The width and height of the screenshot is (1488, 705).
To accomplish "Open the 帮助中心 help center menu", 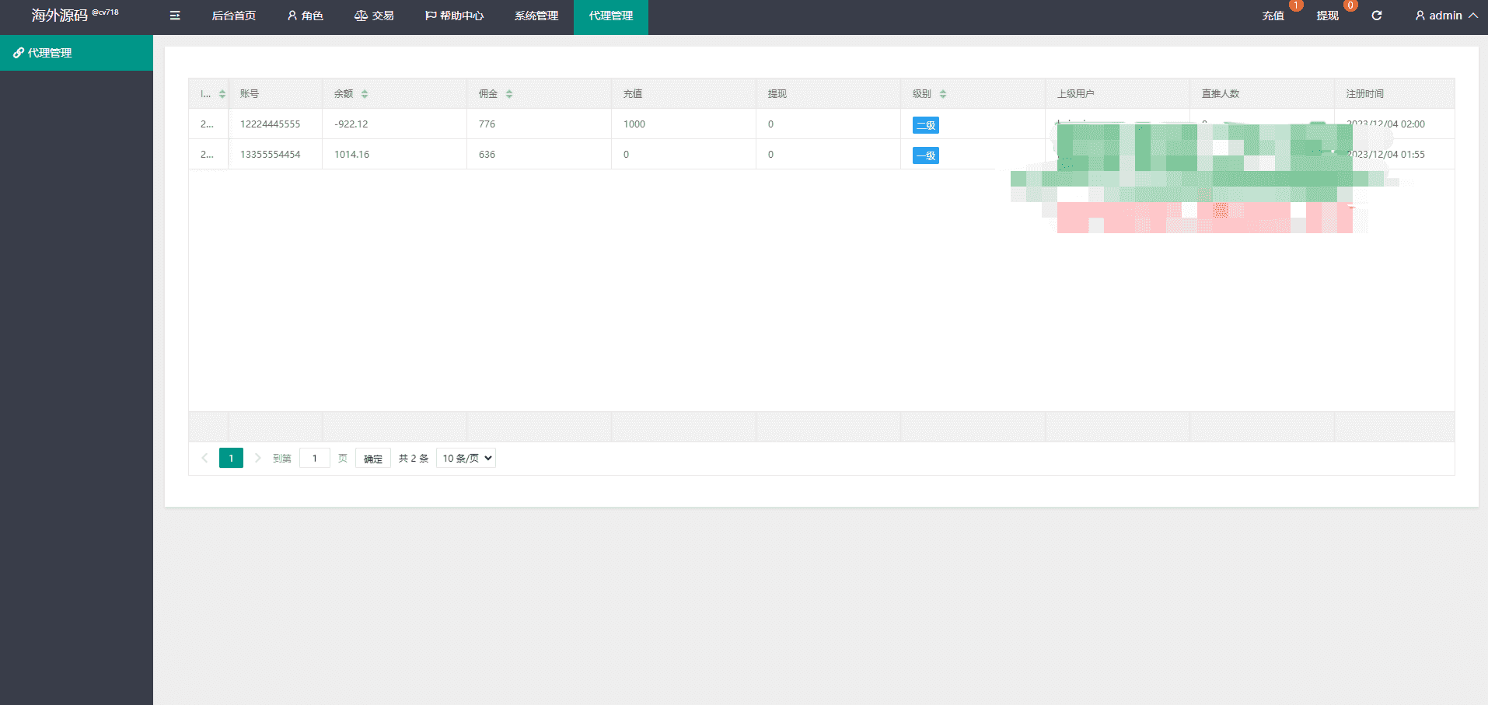I will coord(454,16).
